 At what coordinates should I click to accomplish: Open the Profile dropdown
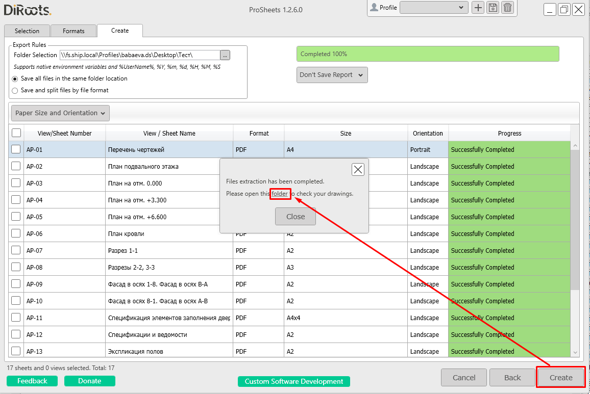coord(434,7)
